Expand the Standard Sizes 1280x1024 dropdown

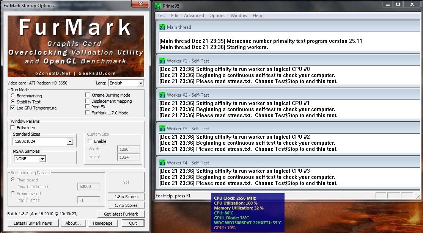click(69, 141)
